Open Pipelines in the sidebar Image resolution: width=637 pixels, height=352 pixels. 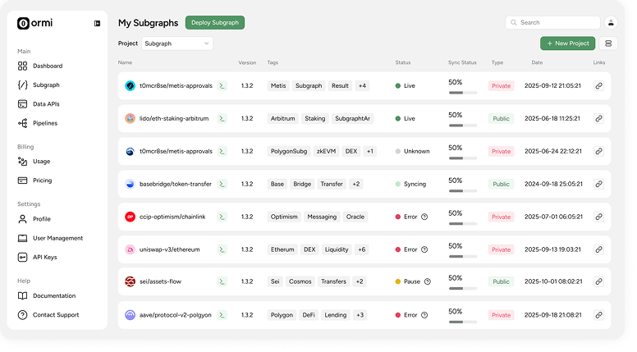click(38, 123)
